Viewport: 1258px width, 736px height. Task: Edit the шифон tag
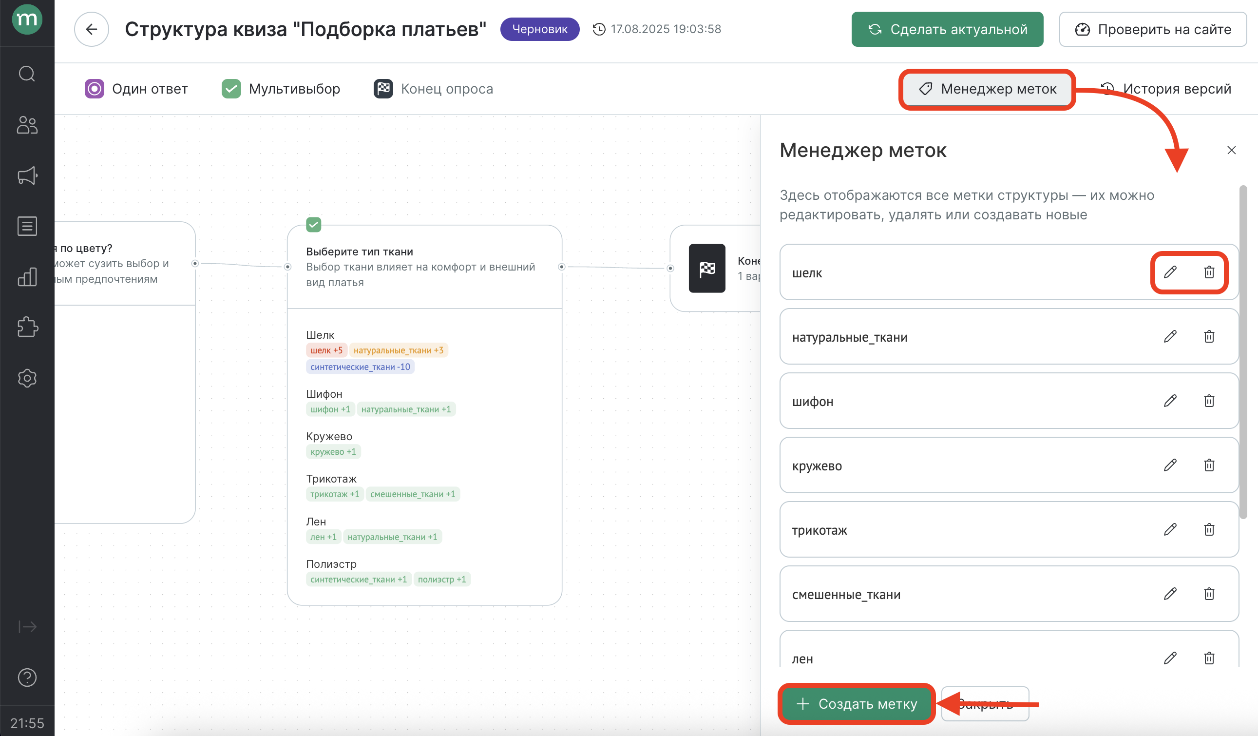1170,401
